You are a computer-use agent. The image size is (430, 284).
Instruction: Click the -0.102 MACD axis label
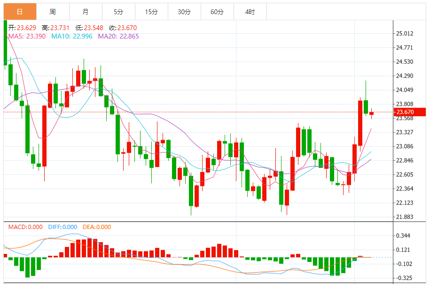coord(404,264)
